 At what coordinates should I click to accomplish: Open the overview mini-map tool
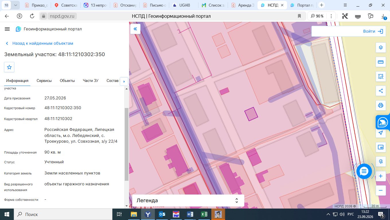point(381,147)
